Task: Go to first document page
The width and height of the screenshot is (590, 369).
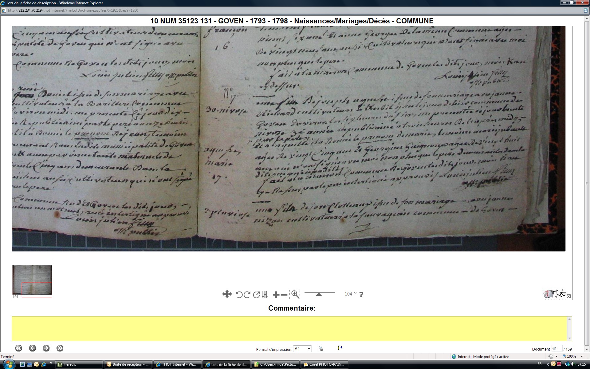Action: pyautogui.click(x=19, y=348)
